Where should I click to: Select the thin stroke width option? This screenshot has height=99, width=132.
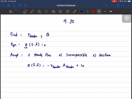click(x=105, y=11)
